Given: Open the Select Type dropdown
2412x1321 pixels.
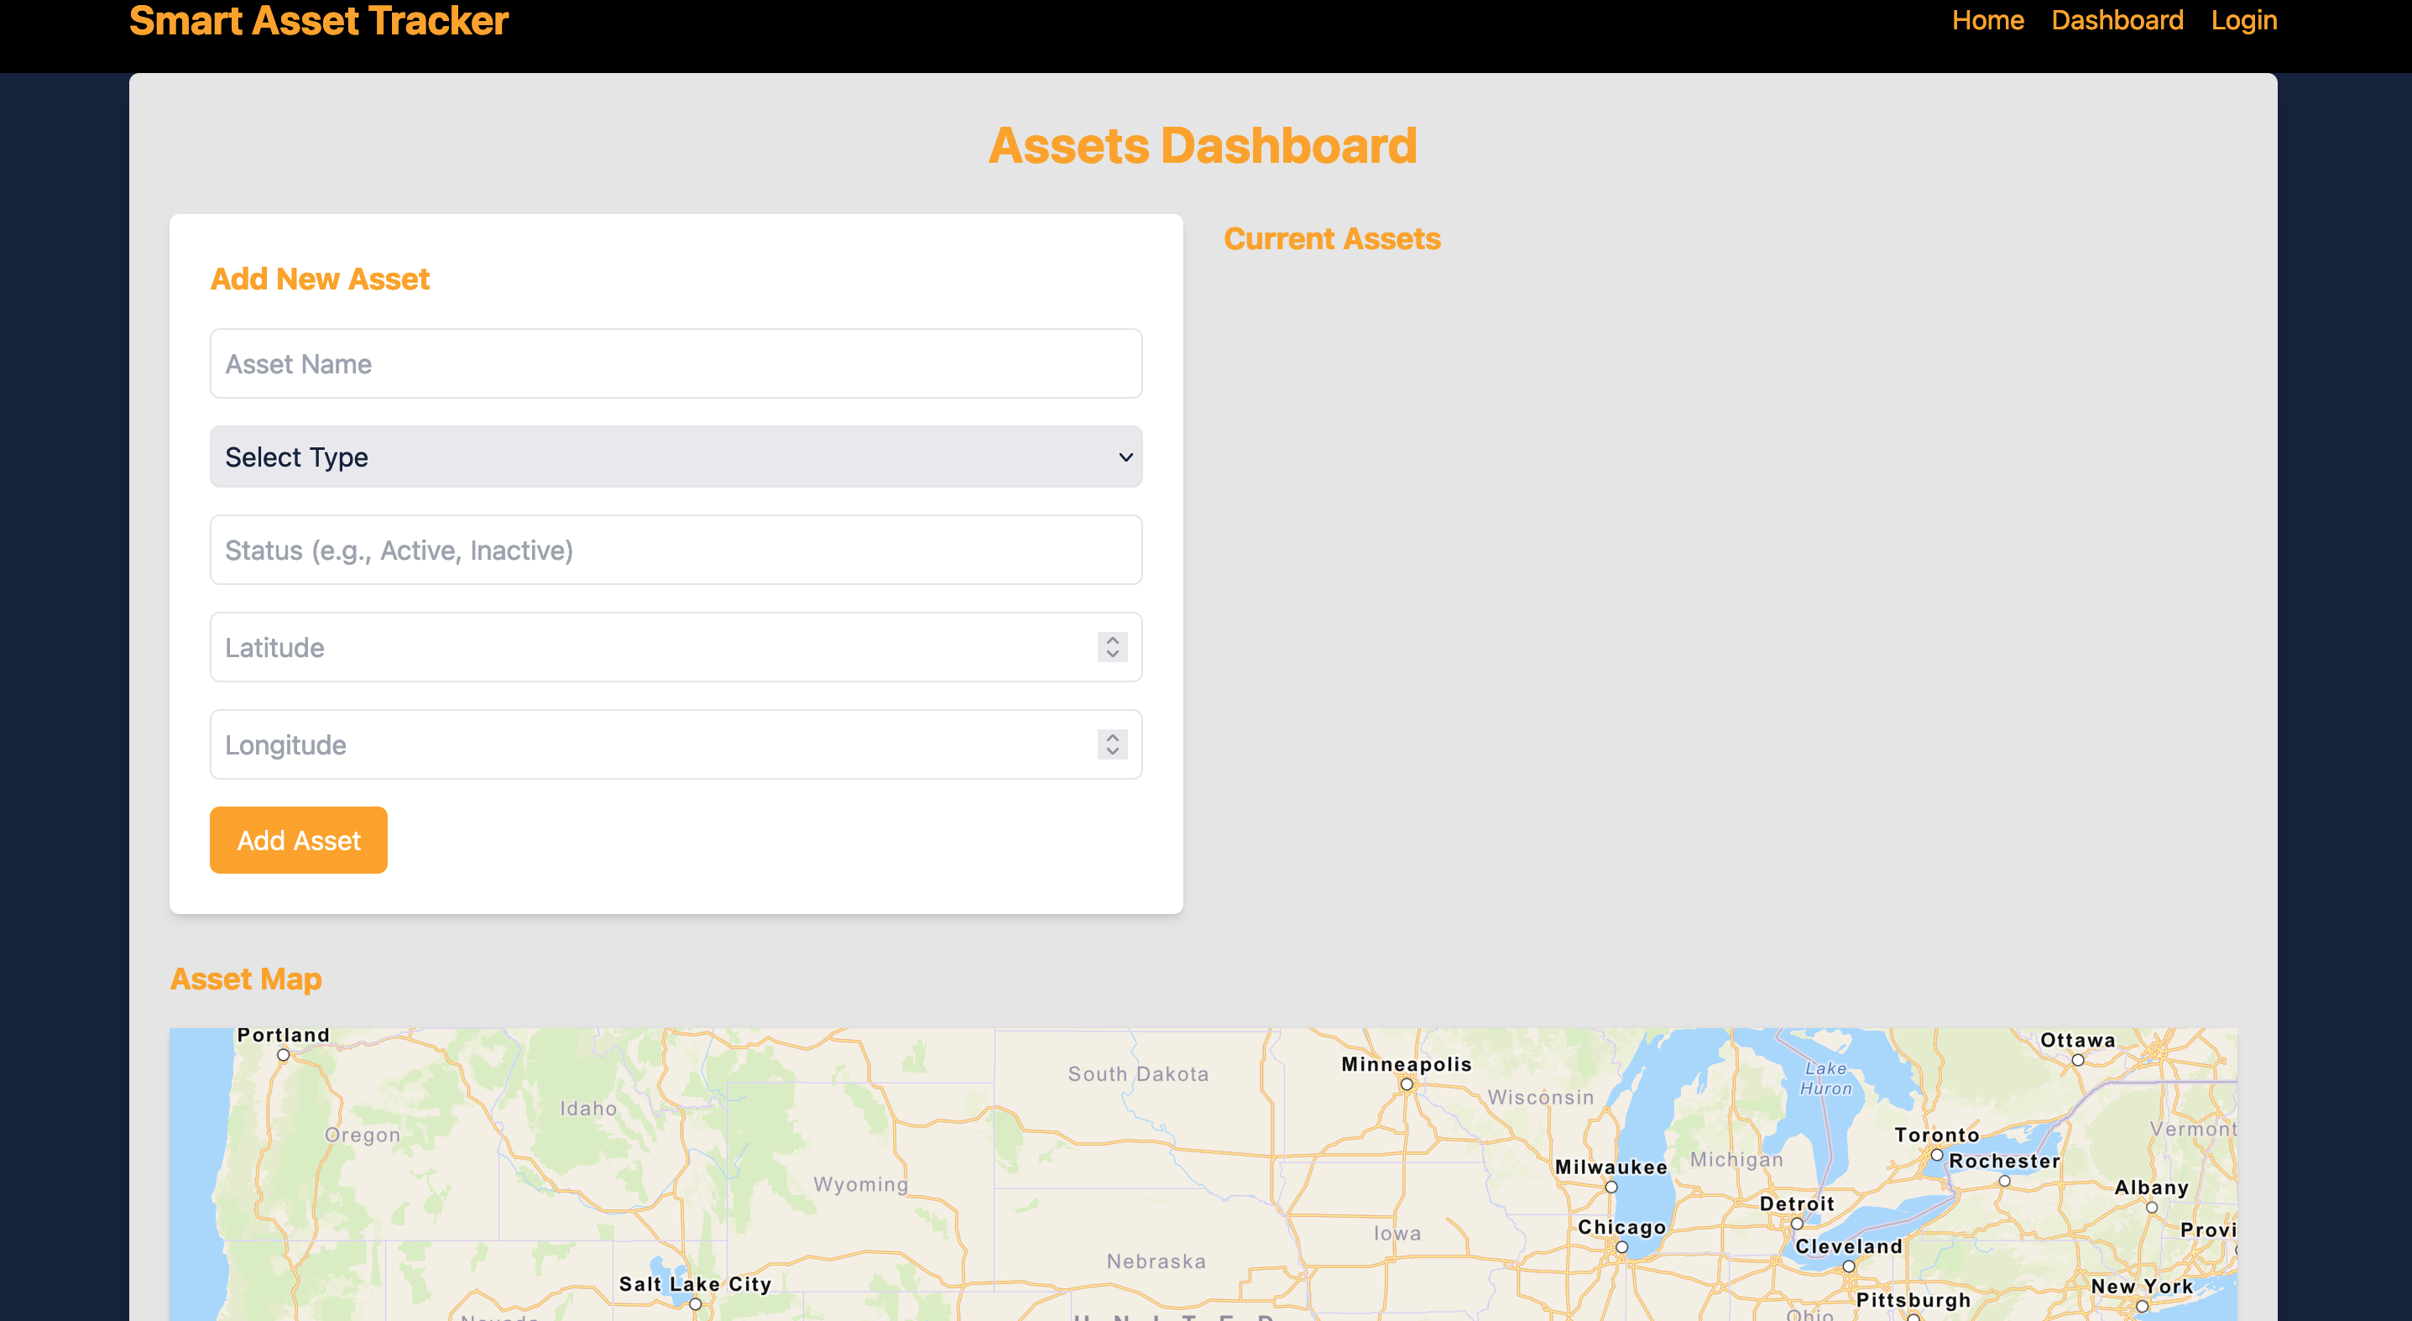Looking at the screenshot, I should click(x=676, y=457).
